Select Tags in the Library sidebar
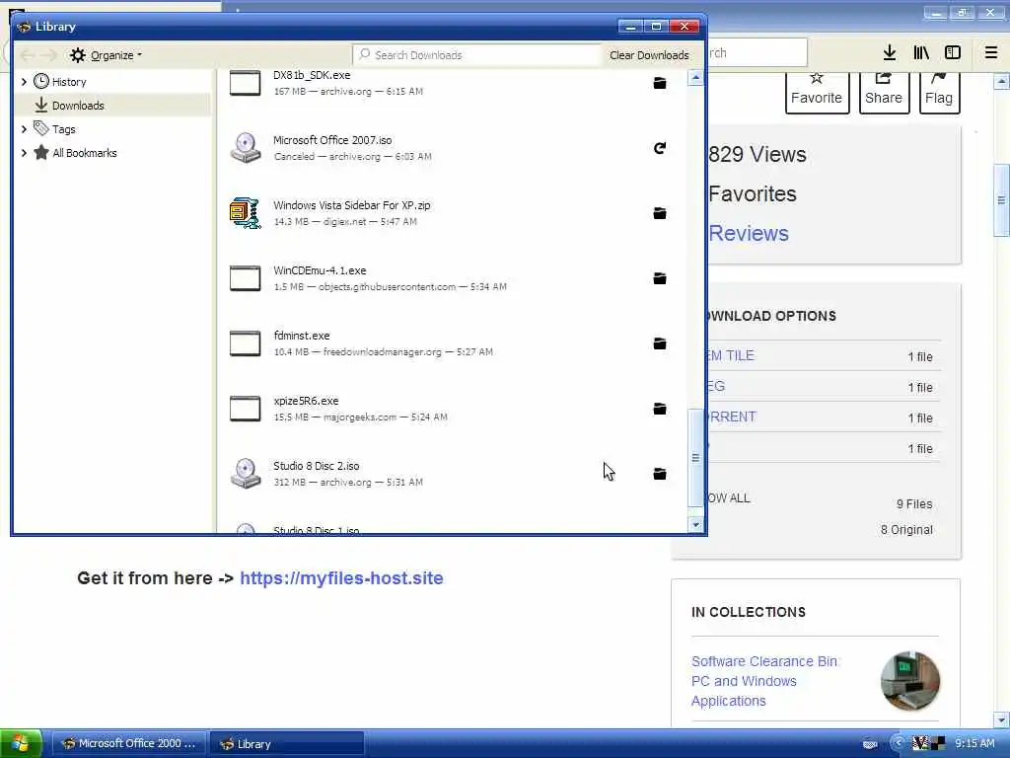Screen dimensions: 1010x758 pyautogui.click(x=63, y=129)
